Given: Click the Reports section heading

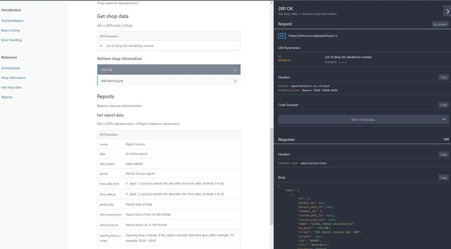Looking at the screenshot, I should click(106, 97).
